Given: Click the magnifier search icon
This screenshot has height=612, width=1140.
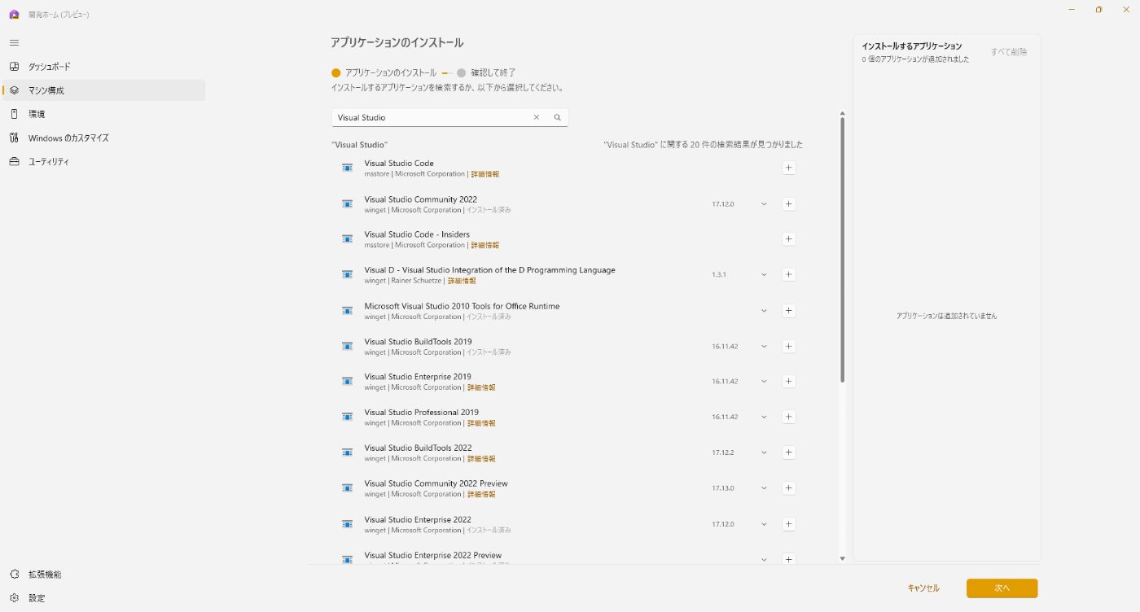Looking at the screenshot, I should click(558, 117).
